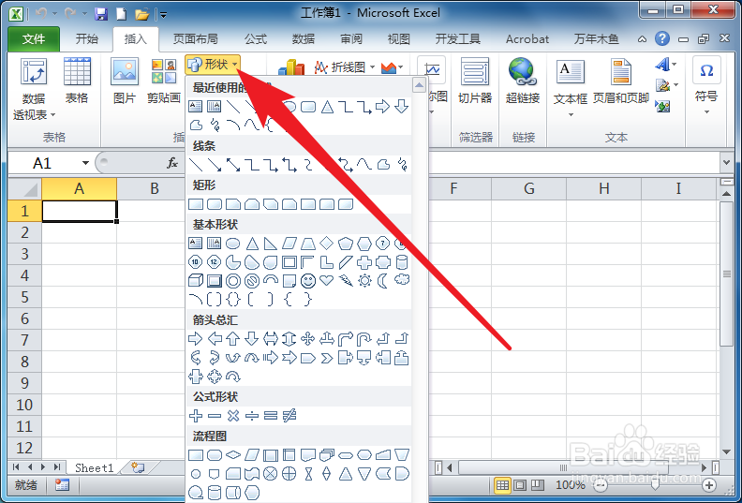The image size is (742, 503).
Task: Insert the smiley face basic shape
Action: click(x=308, y=281)
